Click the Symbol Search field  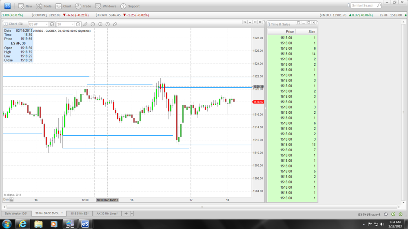click(x=364, y=5)
